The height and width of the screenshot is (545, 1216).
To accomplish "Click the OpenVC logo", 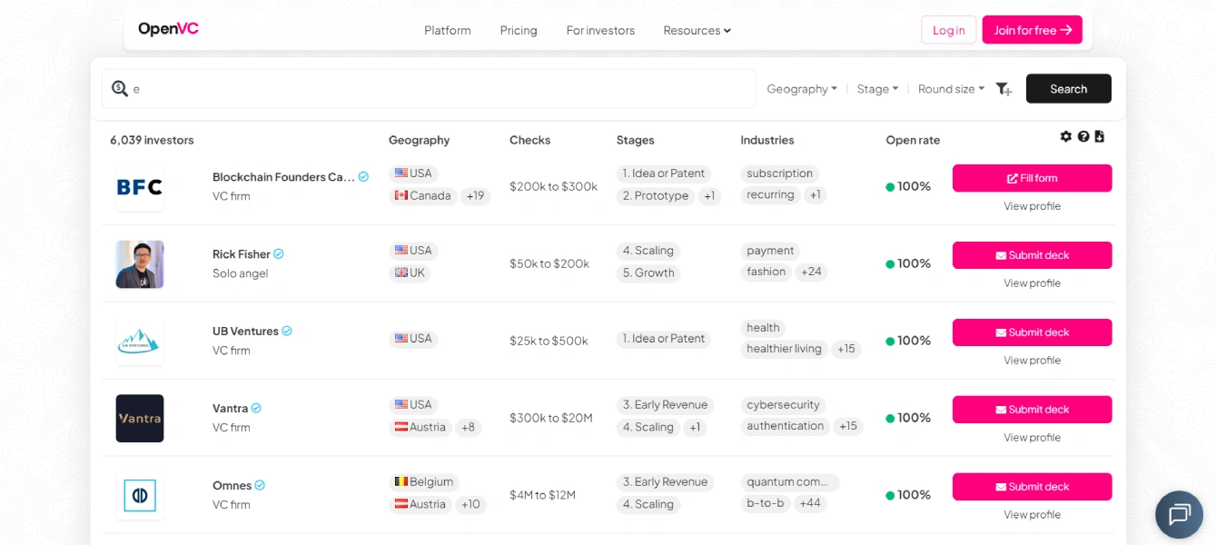I will [x=168, y=29].
